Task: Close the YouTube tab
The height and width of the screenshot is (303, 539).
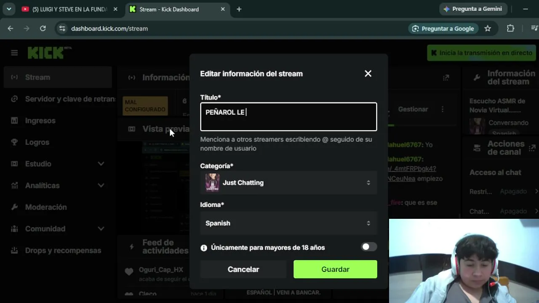Action: click(x=115, y=9)
